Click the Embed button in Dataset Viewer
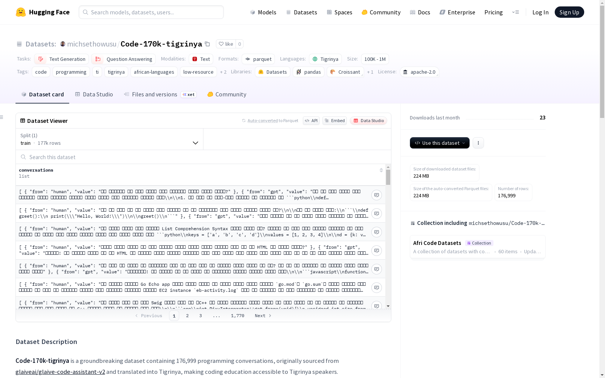Screen dimensions: 605x378 tap(335, 121)
